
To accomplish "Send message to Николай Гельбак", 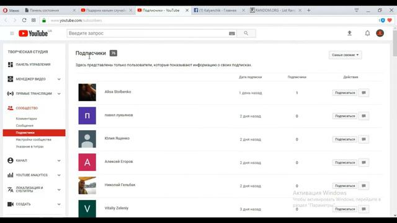I will (x=364, y=186).
